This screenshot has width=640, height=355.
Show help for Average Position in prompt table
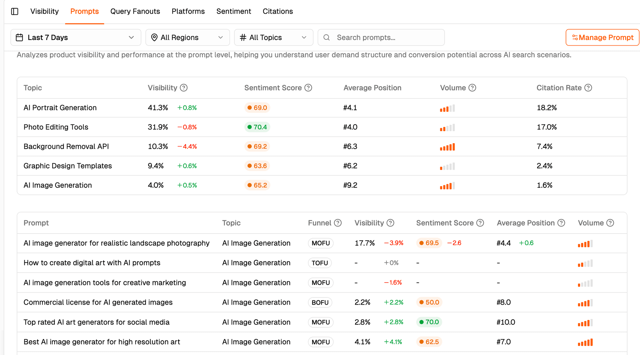tap(561, 223)
